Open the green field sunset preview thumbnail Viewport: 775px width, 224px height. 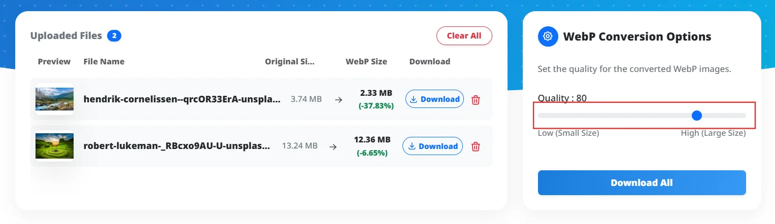pos(54,146)
